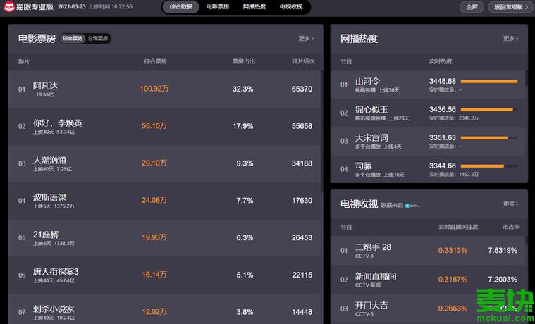Click the 21座桥 movie title

(x=46, y=235)
